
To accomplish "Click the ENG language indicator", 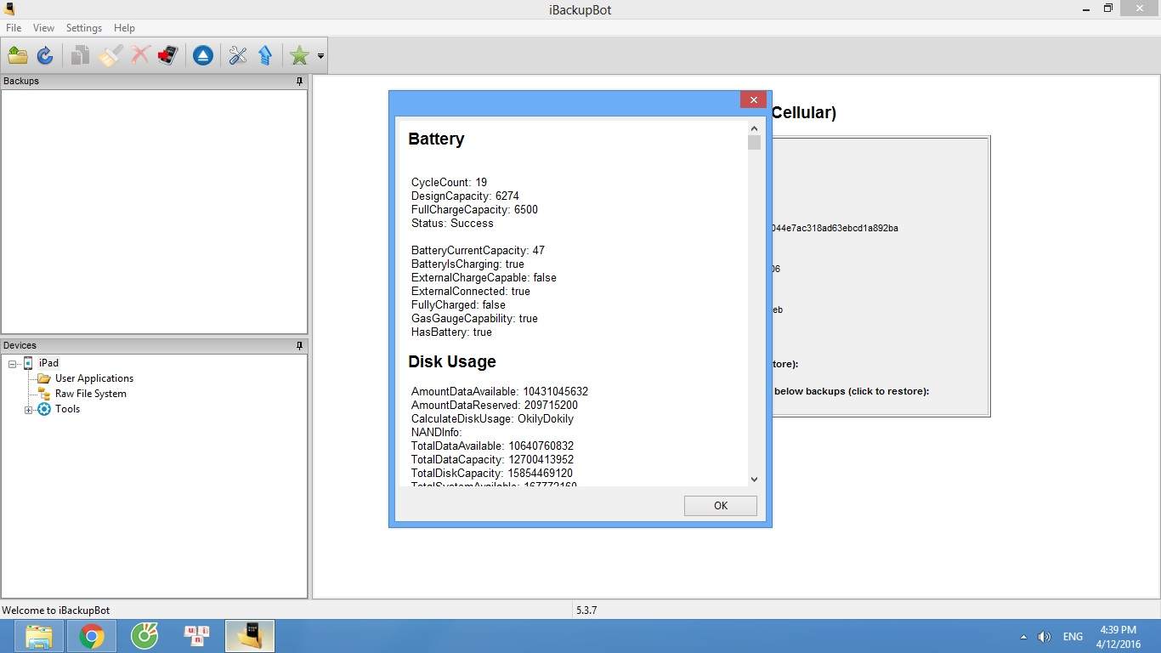I will (x=1073, y=637).
